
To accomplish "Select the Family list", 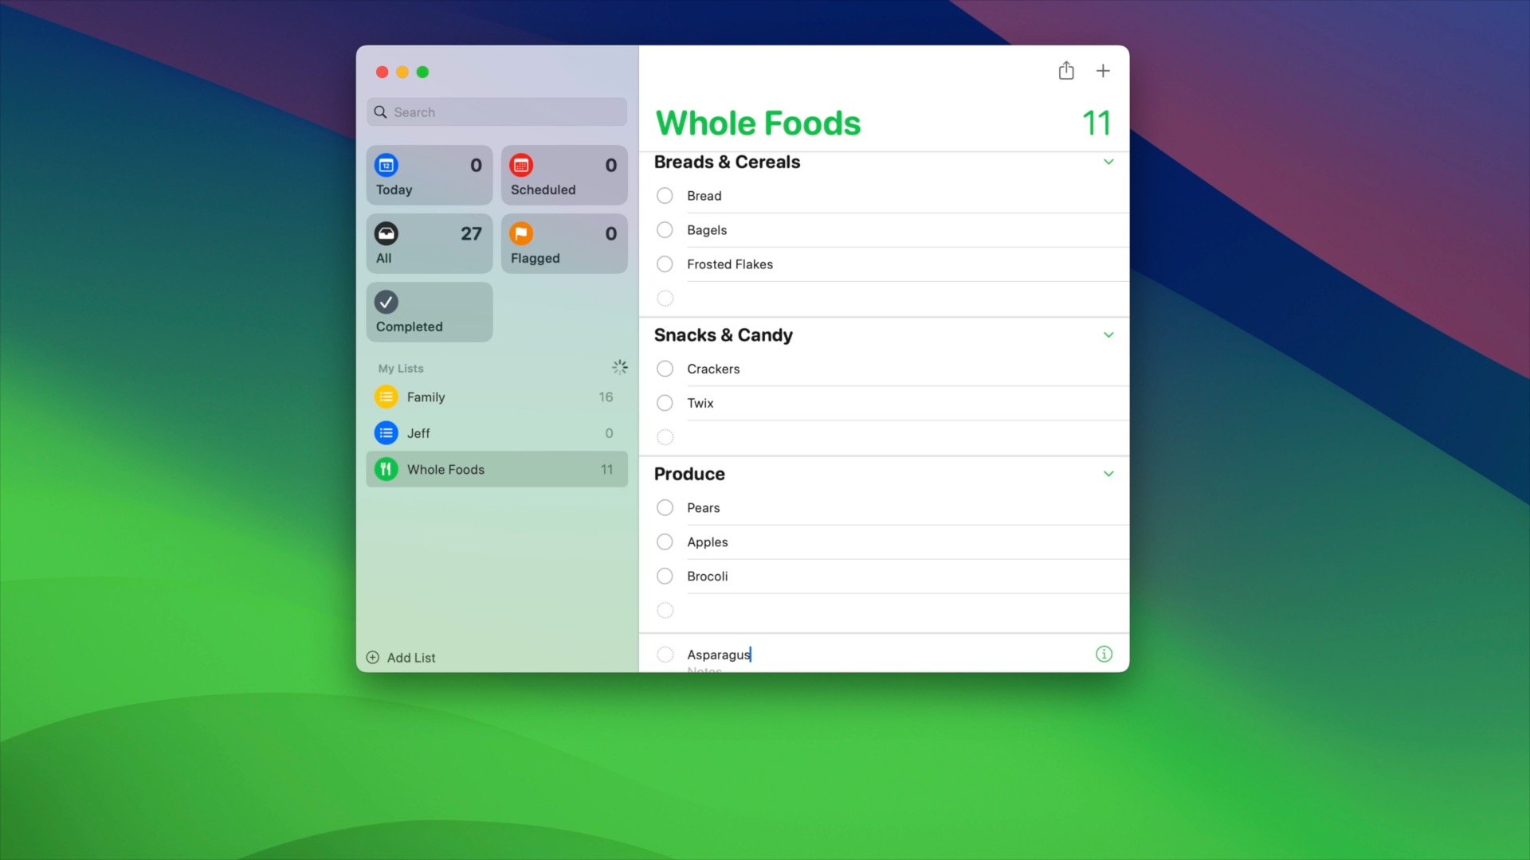I will 426,397.
